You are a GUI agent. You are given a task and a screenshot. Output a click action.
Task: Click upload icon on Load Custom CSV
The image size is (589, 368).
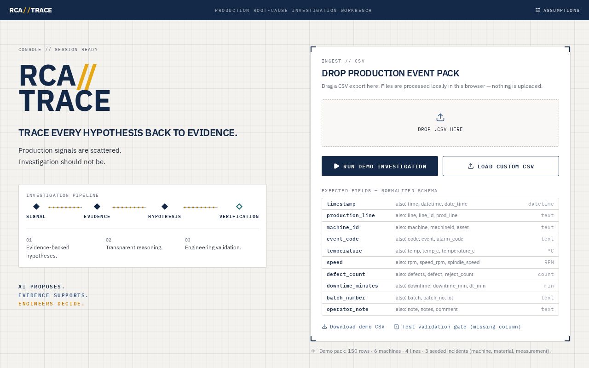click(471, 166)
